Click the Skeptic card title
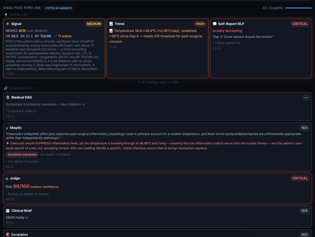This screenshot has width=315, height=237. coord(16,128)
